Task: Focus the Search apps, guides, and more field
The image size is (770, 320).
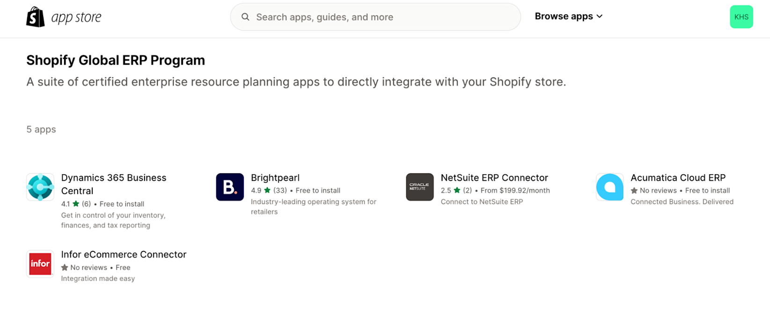Action: click(375, 17)
